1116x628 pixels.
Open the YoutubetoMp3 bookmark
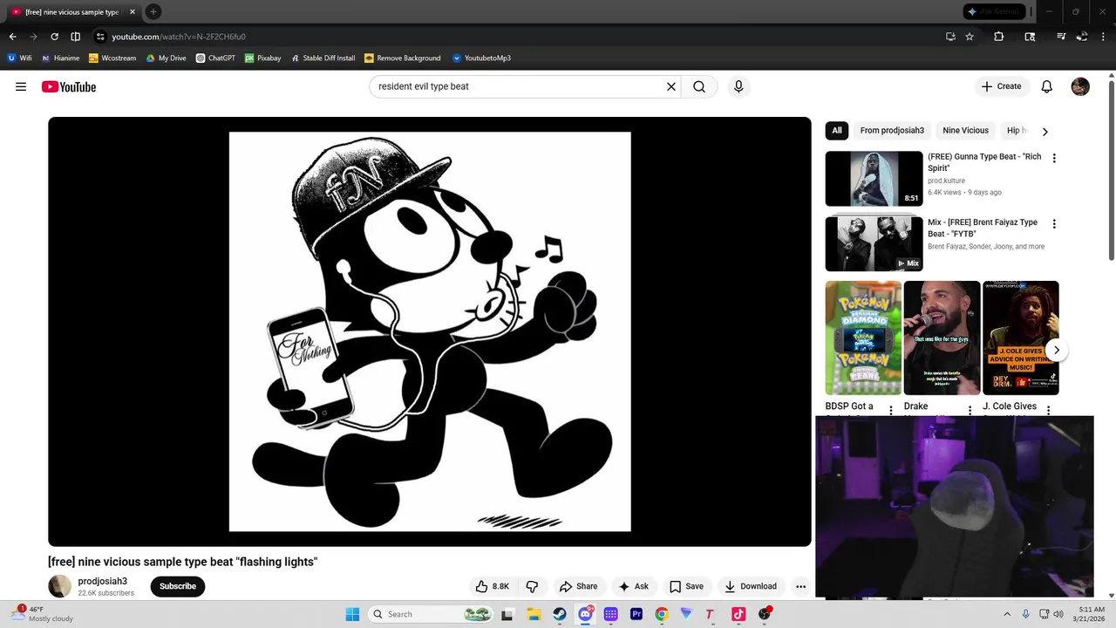pyautogui.click(x=481, y=58)
